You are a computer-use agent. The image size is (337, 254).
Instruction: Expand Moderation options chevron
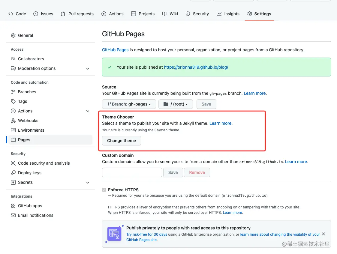pos(88,69)
